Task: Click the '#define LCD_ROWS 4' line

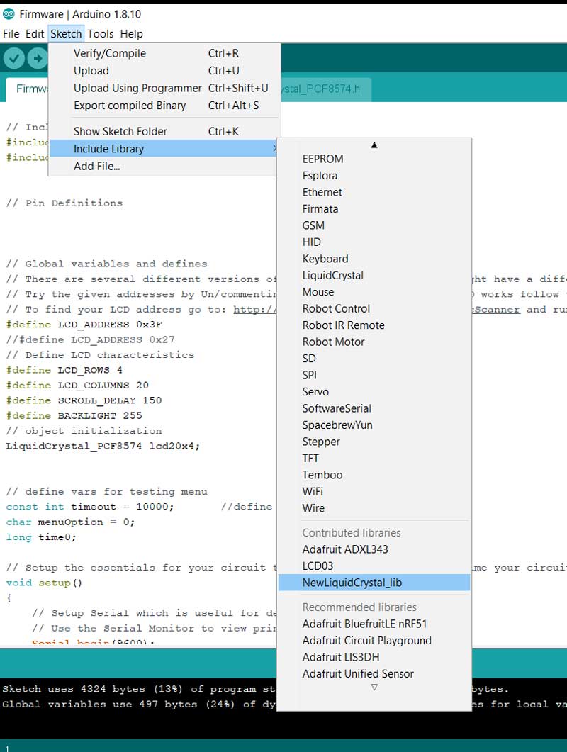Action: 64,370
